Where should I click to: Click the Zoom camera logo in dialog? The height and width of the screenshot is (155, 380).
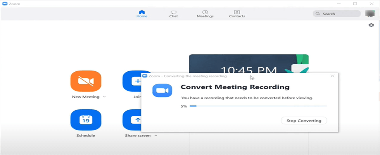pos(162,91)
